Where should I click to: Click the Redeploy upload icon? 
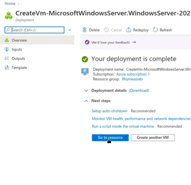(129, 30)
